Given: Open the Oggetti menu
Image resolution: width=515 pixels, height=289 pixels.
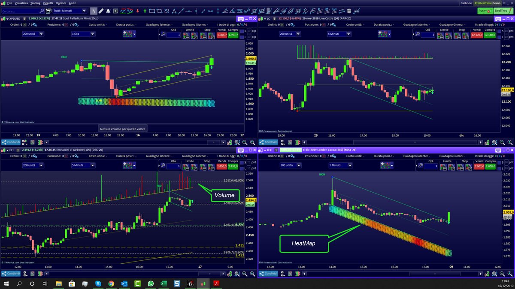Looking at the screenshot, I should pyautogui.click(x=48, y=3).
